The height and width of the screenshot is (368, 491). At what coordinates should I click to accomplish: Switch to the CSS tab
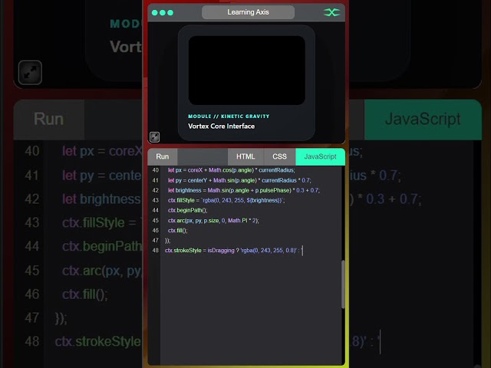pyautogui.click(x=279, y=156)
